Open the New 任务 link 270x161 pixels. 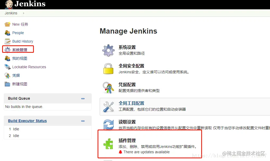coord(20,24)
